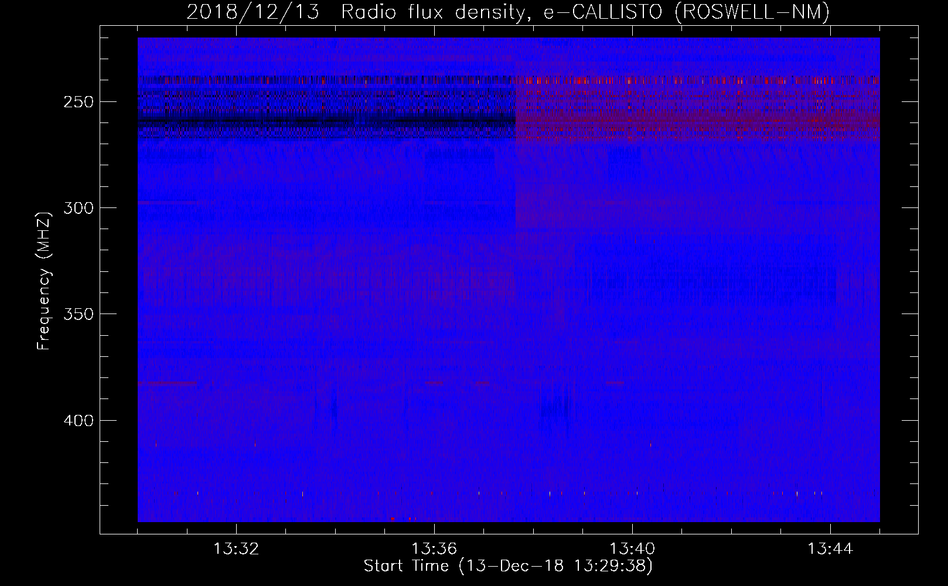Click the 400 frequency tick label
Screen dimensions: 948x586
tap(77, 421)
